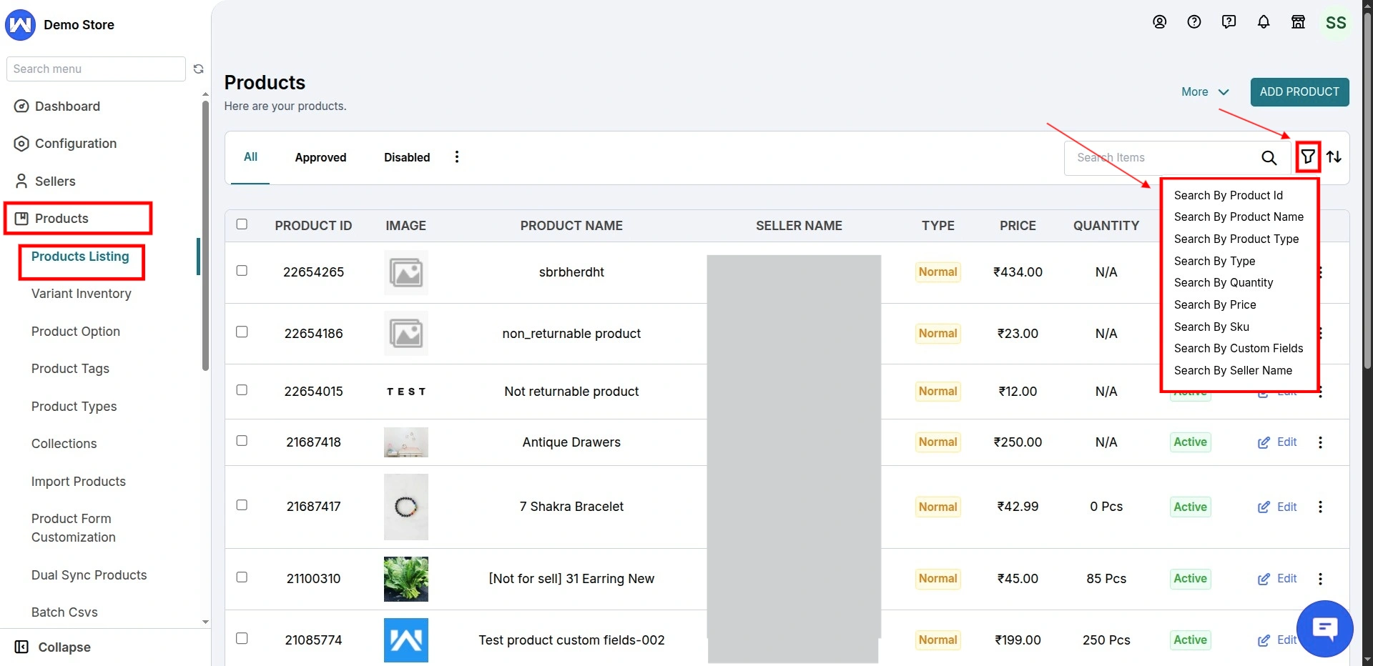1373x666 pixels.
Task: Edit the Antique Drawers product
Action: coord(1278,442)
